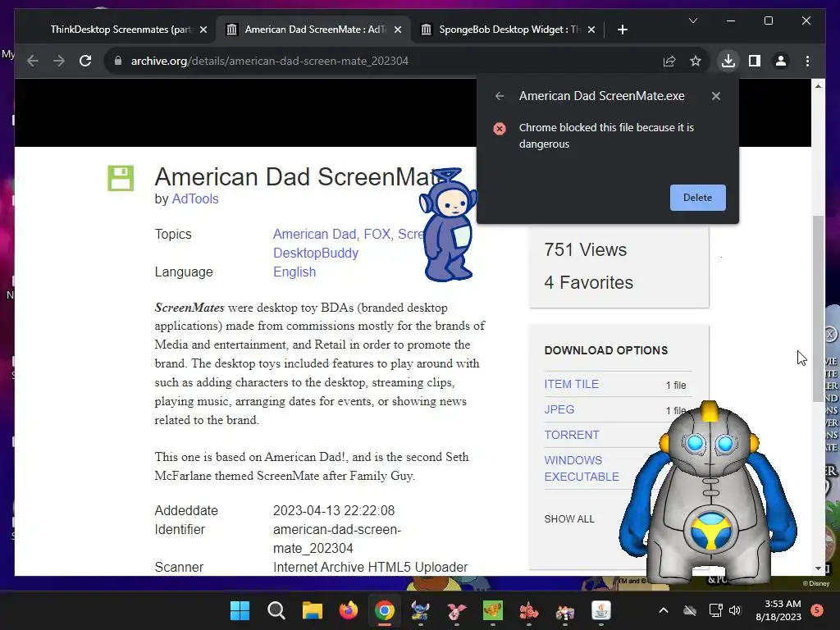Show hidden system tray icons
The width and height of the screenshot is (840, 630).
pyautogui.click(x=663, y=610)
